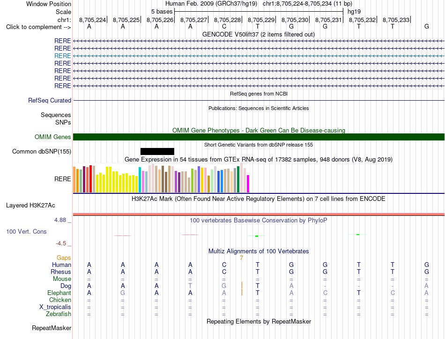Click the 'Click to complement -->' label
445x339 pixels.
coord(38,27)
